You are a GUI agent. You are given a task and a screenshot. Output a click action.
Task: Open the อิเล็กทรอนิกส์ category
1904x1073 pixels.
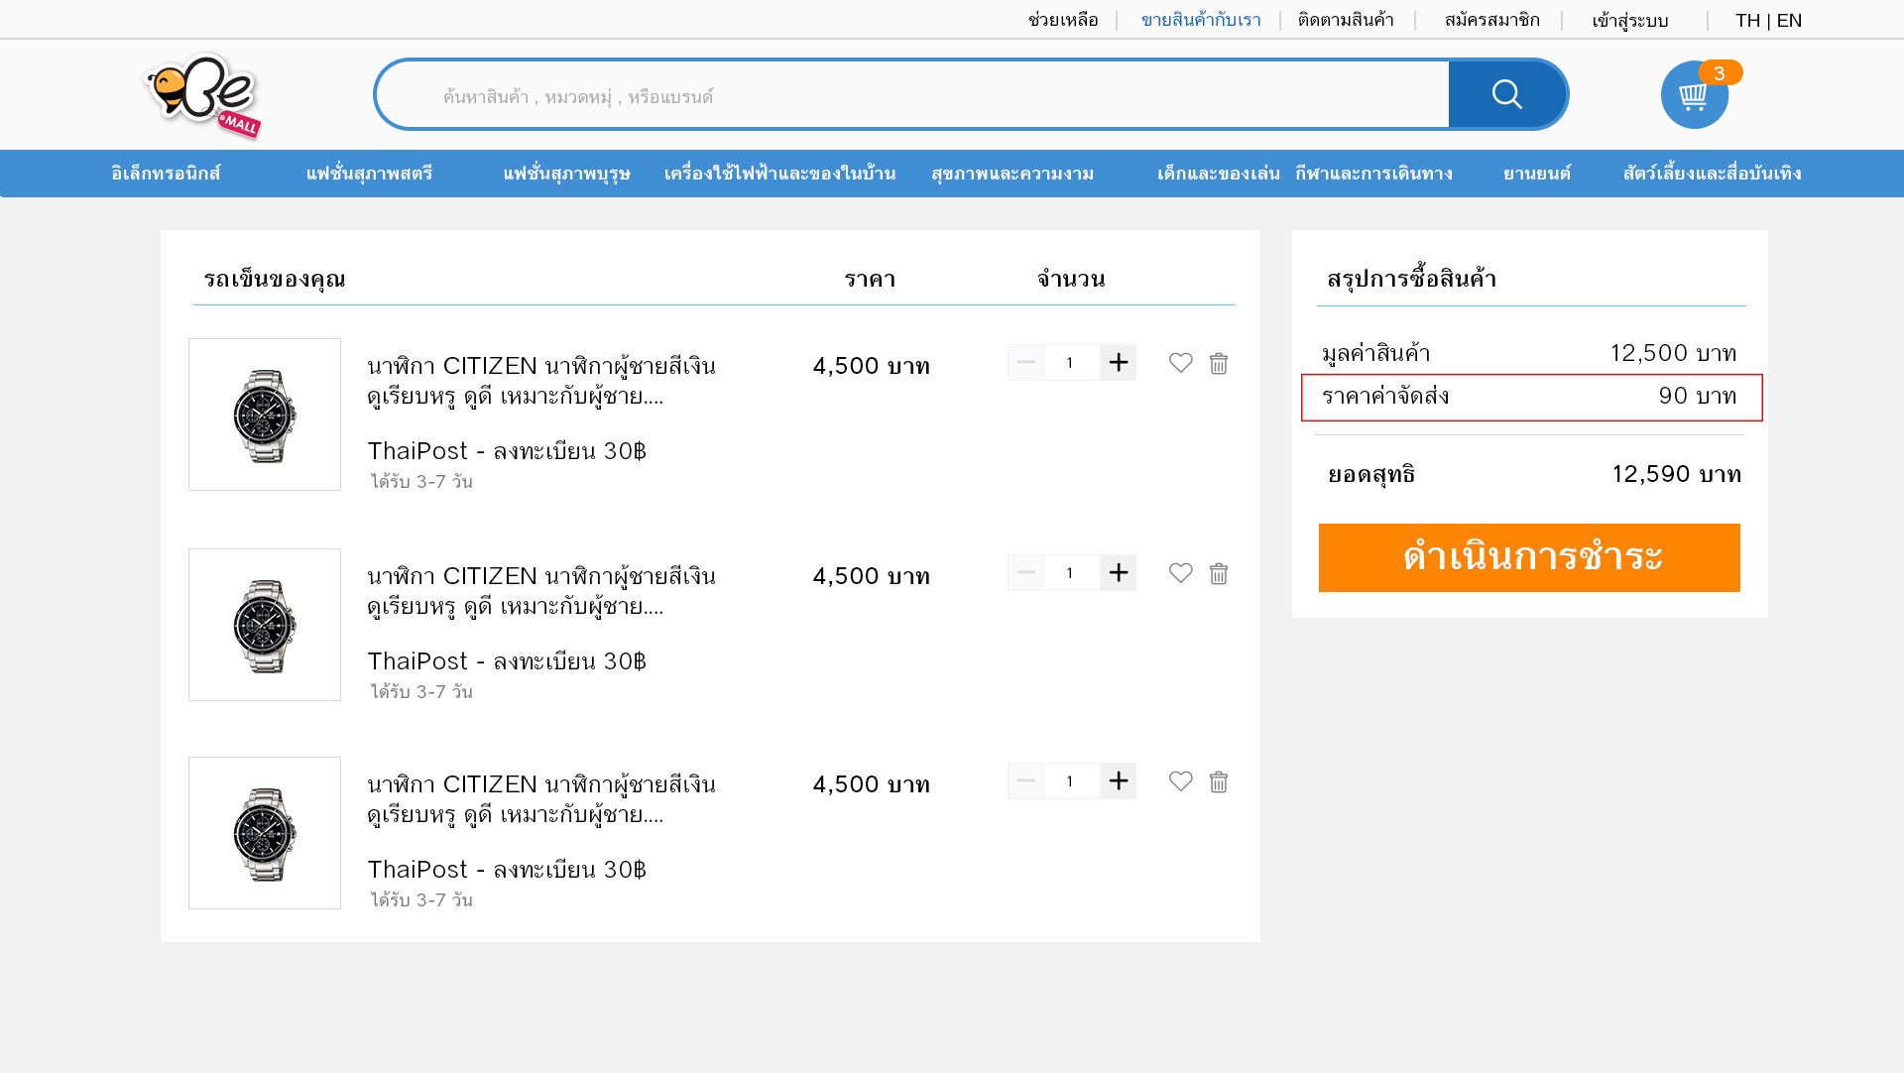(x=166, y=174)
